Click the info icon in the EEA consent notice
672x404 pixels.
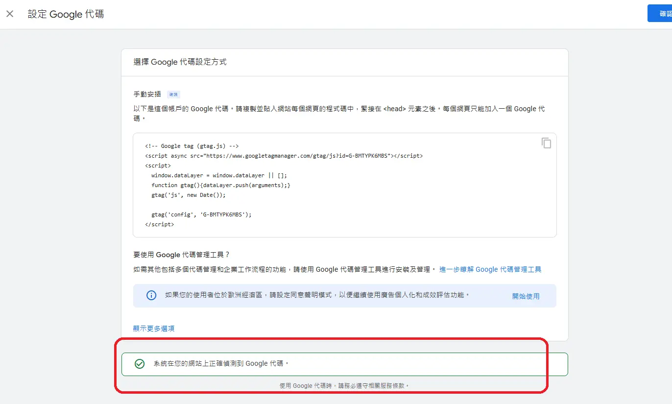(x=151, y=295)
